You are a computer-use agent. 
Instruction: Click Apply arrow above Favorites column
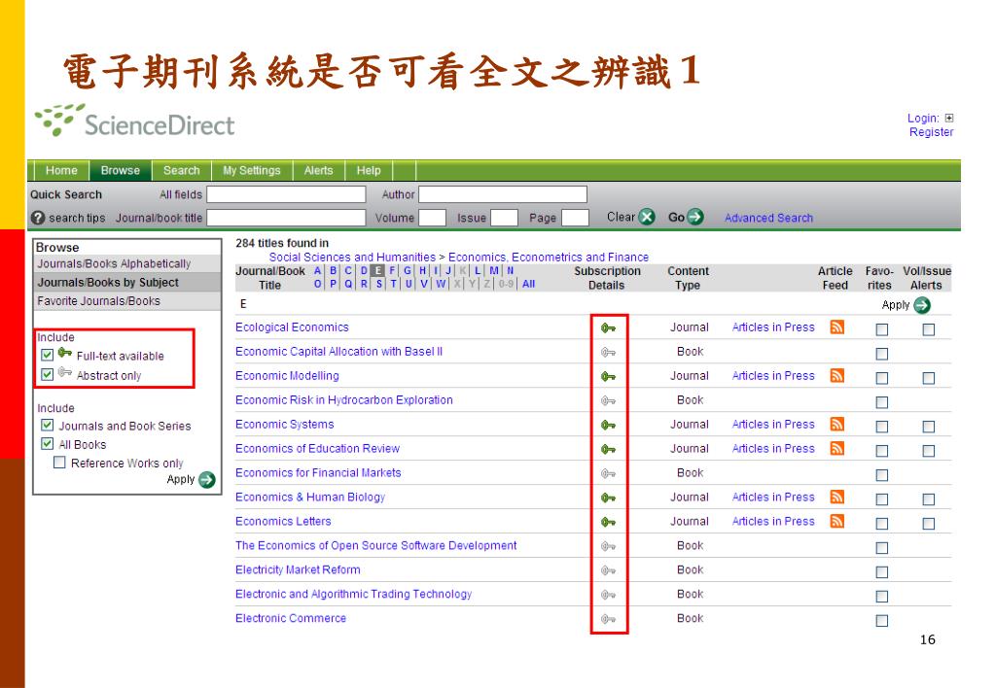[x=922, y=306]
